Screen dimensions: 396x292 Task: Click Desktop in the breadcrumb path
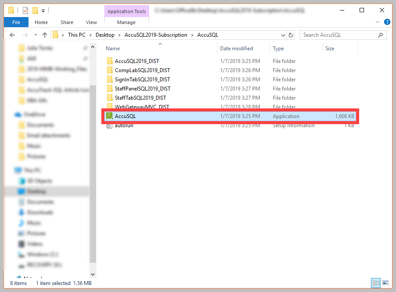pyautogui.click(x=105, y=35)
